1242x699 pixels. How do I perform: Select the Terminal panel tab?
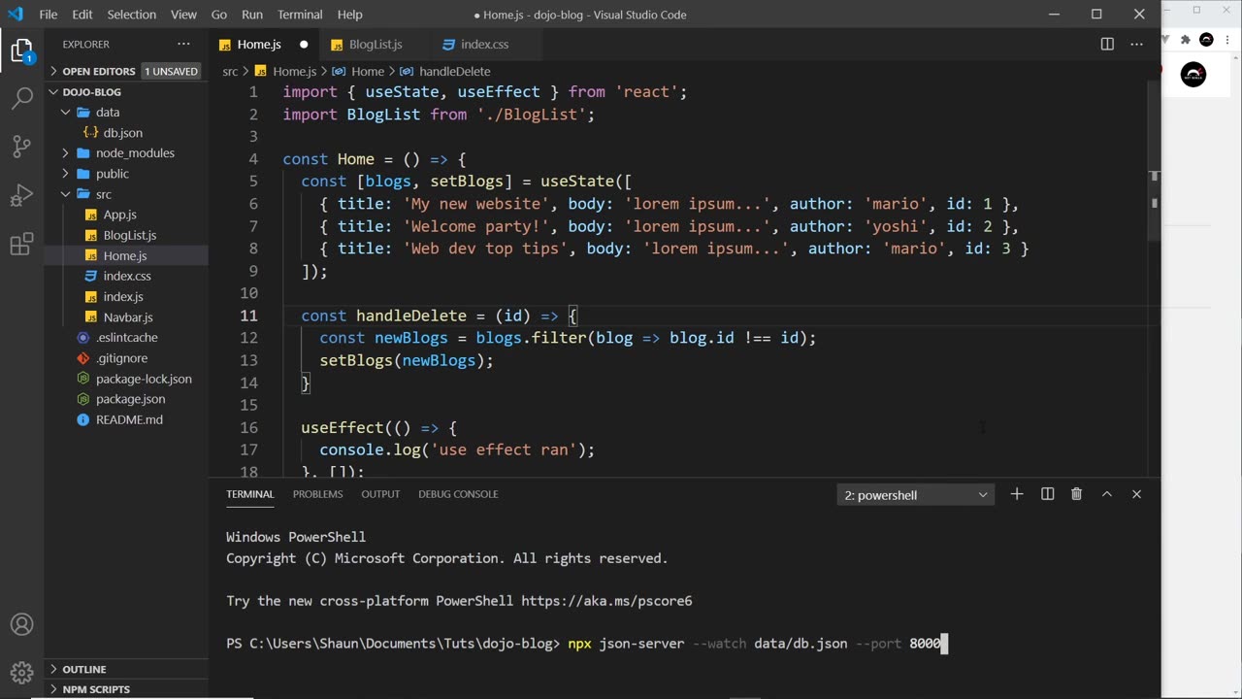pyautogui.click(x=250, y=494)
